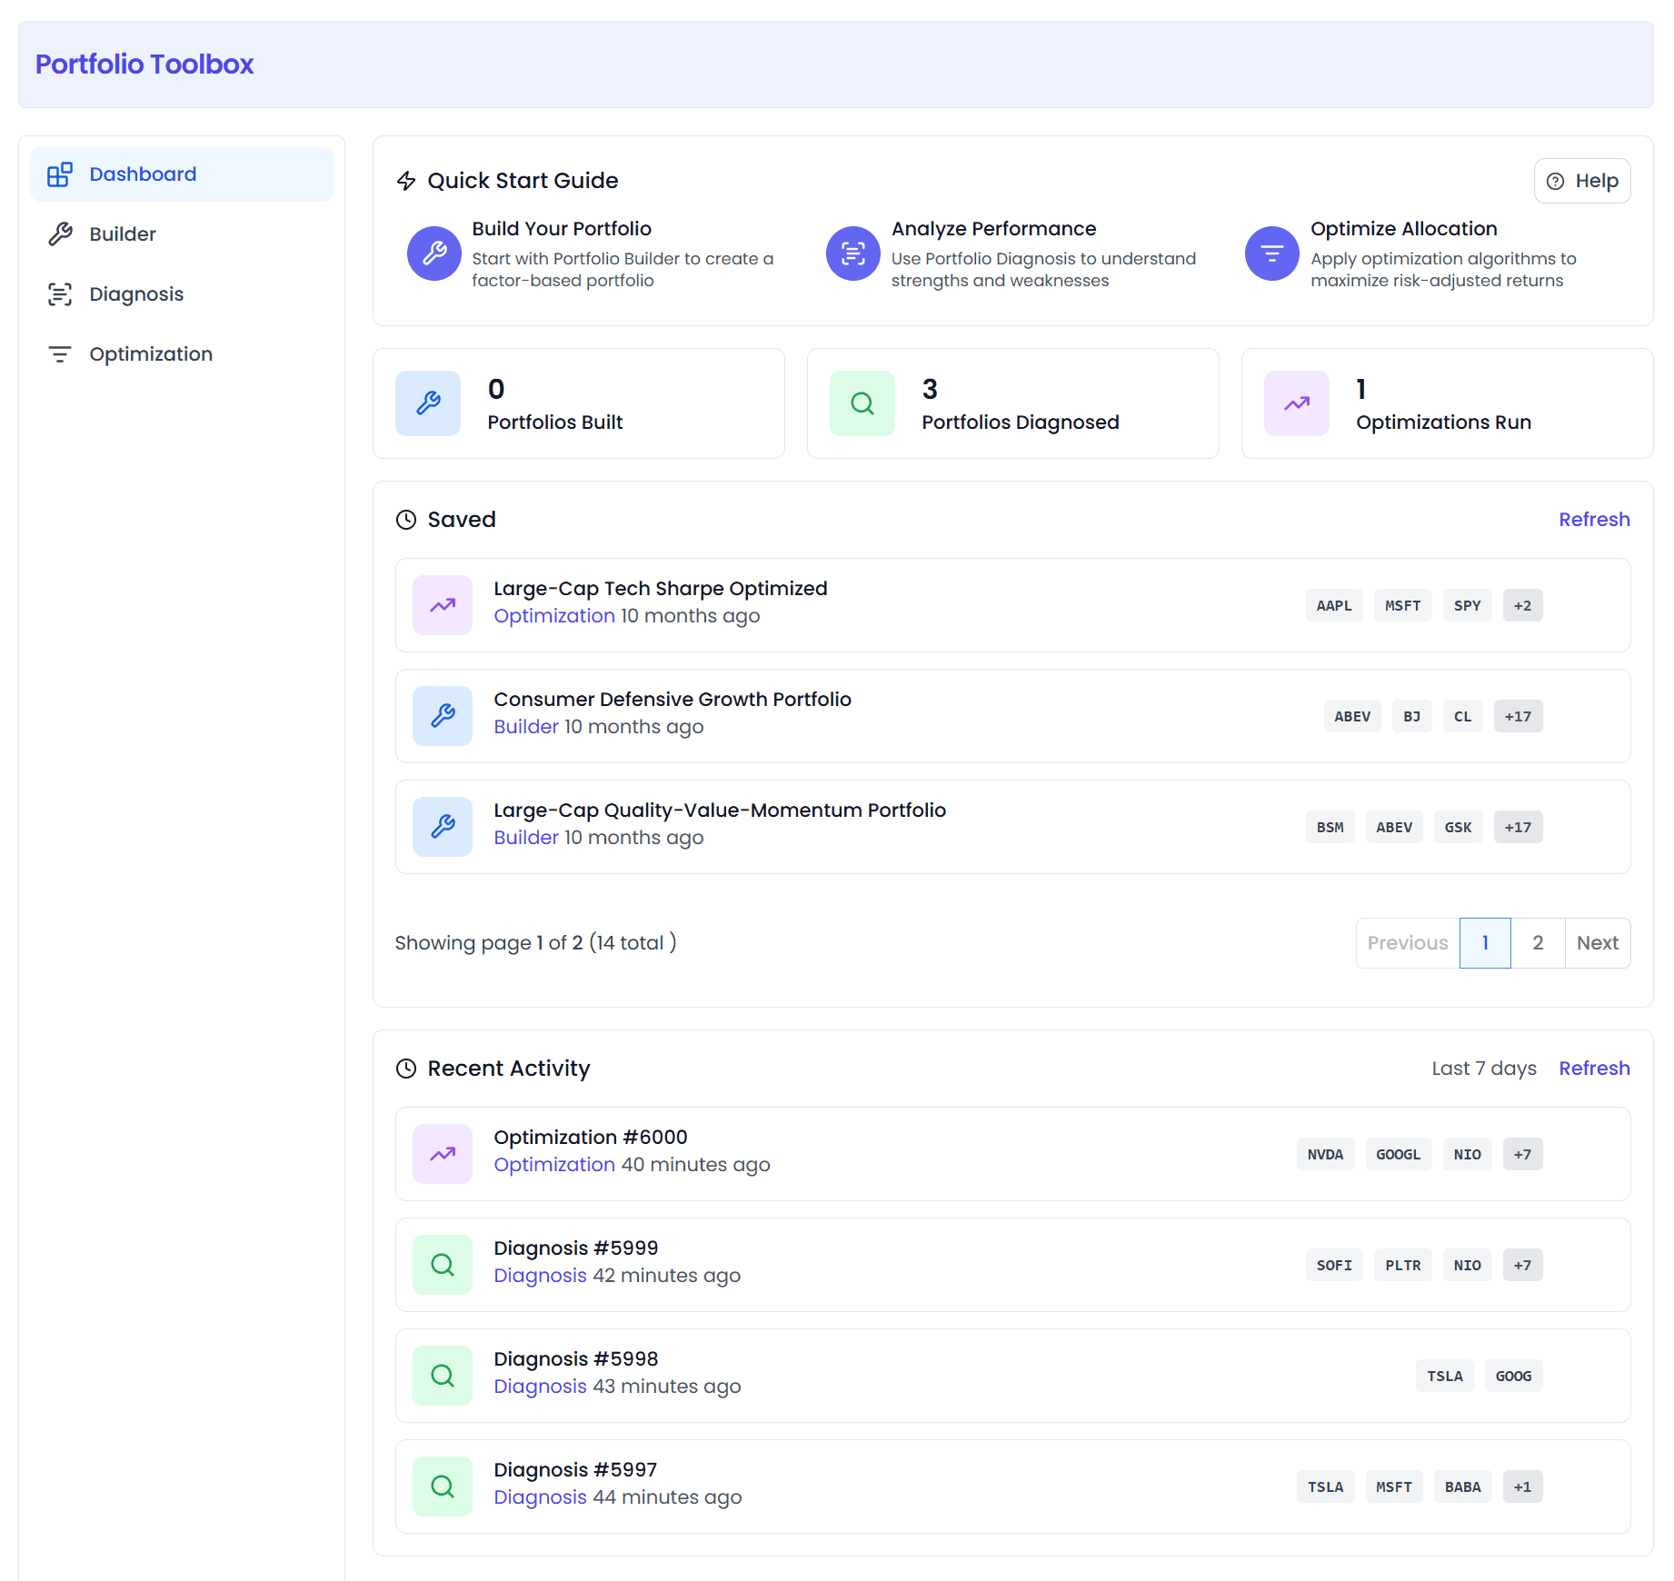The image size is (1674, 1581).
Task: Click the Previous pagination button
Action: click(x=1408, y=943)
